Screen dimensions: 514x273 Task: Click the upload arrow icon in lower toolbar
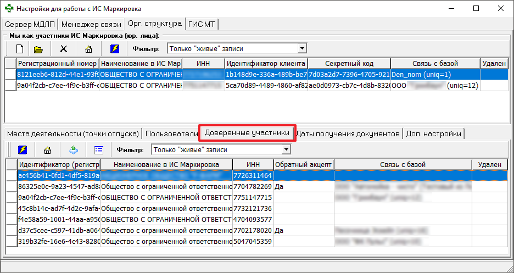(x=74, y=150)
